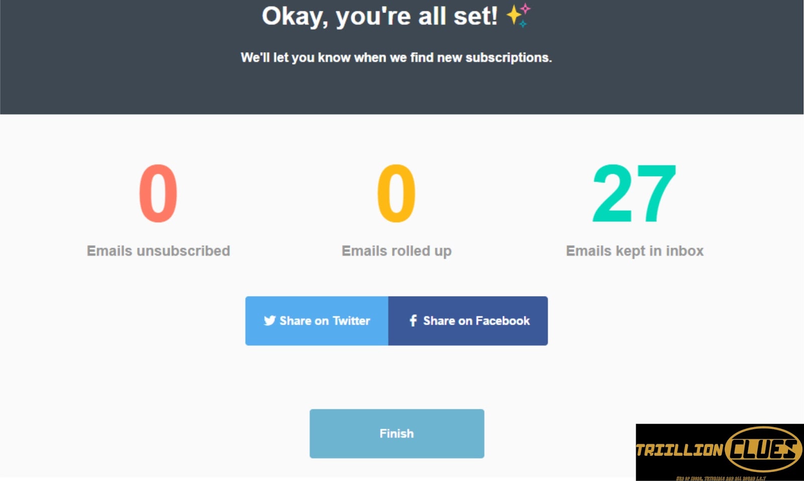This screenshot has width=804, height=481.
Task: Click the joined social sharing button group
Action: pyautogui.click(x=396, y=321)
